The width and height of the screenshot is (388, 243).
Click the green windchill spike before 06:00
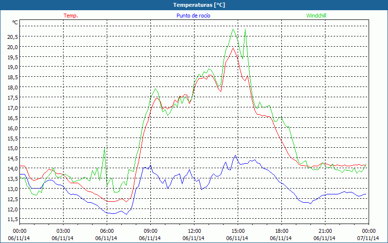104,148
